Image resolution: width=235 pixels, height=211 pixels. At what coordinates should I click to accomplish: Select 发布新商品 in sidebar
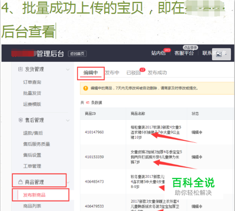(x=34, y=195)
